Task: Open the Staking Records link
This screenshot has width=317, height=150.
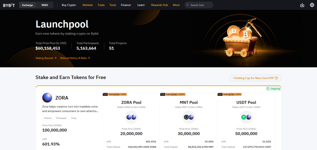Action: point(46,58)
